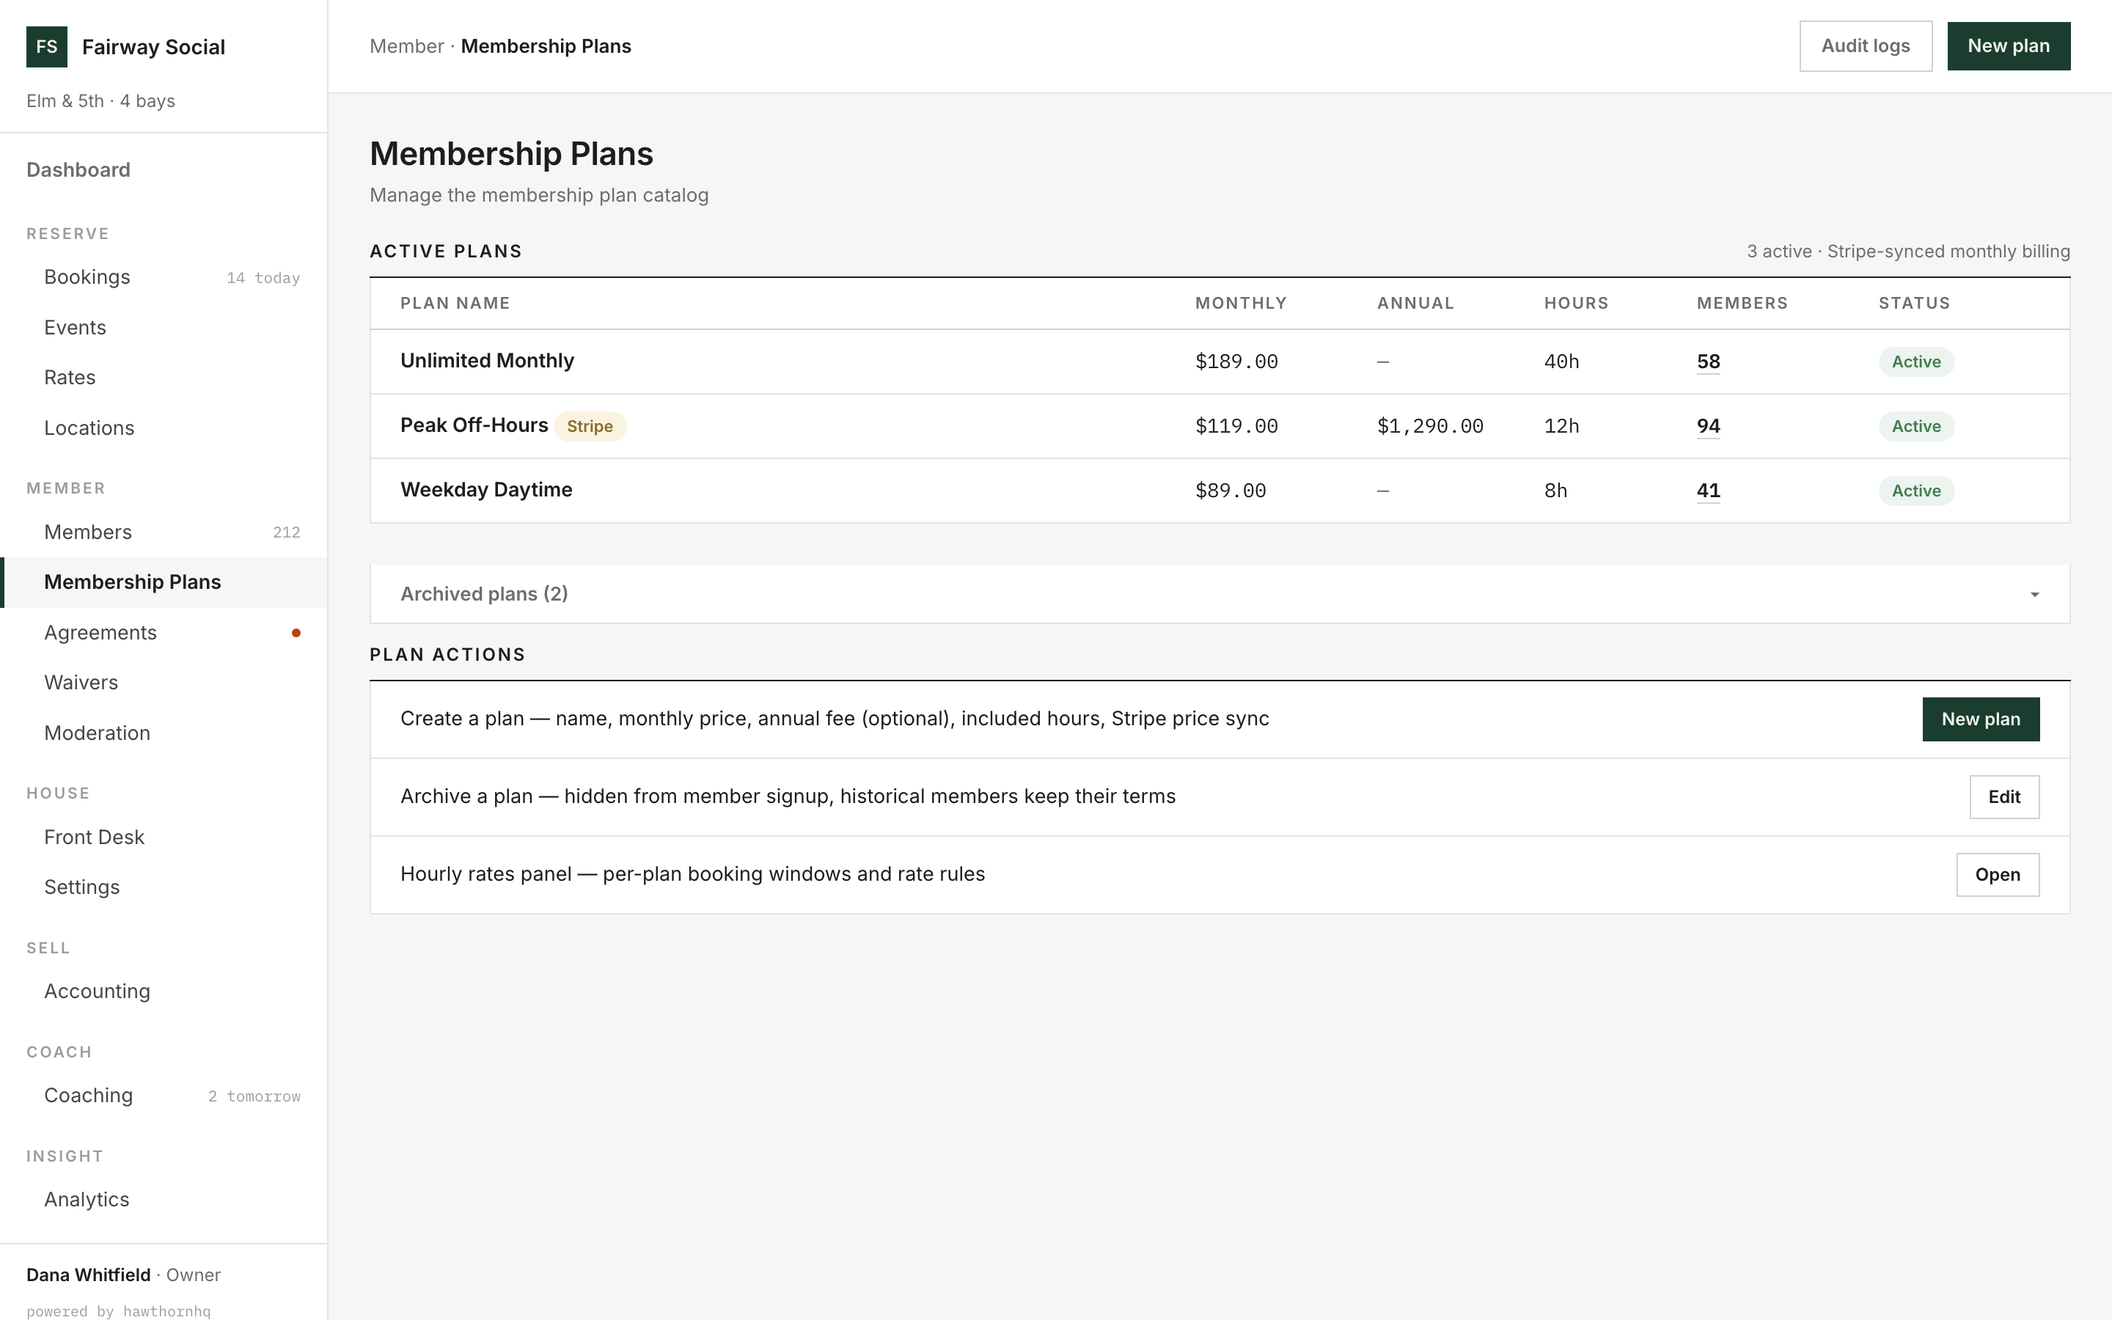Click Edit for Archive a plan
The height and width of the screenshot is (1320, 2112).
pyautogui.click(x=2003, y=797)
